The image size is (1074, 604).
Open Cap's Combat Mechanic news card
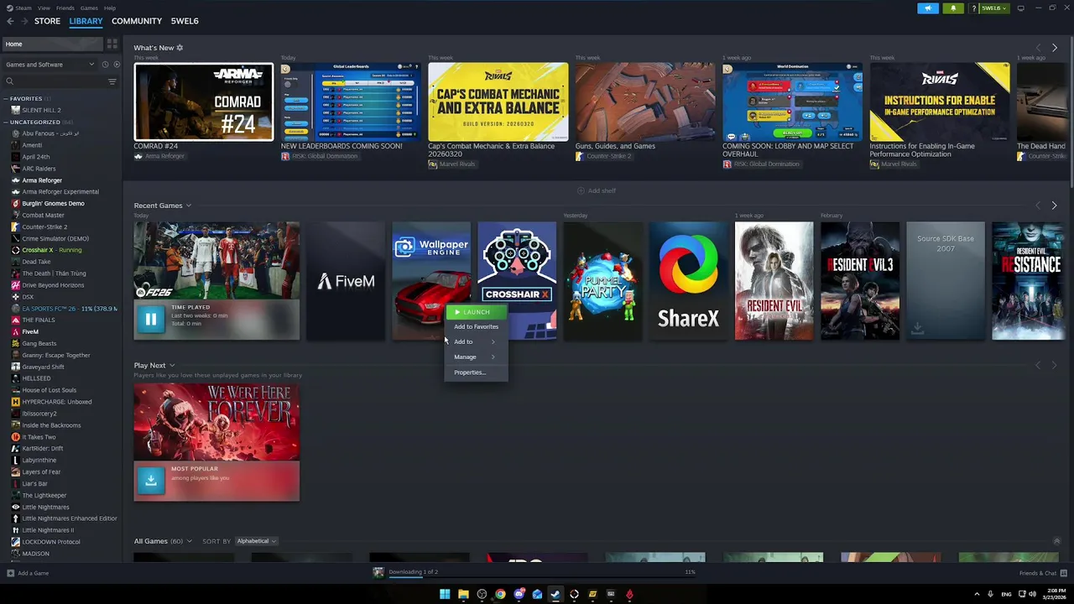point(498,102)
